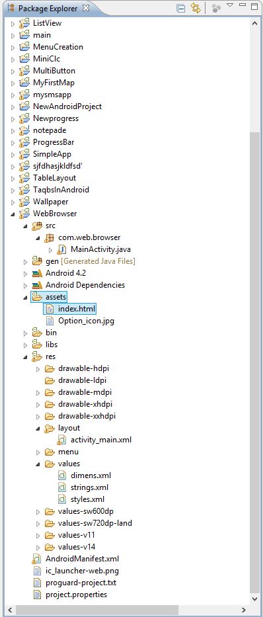Click the ListView project icon
Viewport: 263px width, 617px height.
[24, 23]
